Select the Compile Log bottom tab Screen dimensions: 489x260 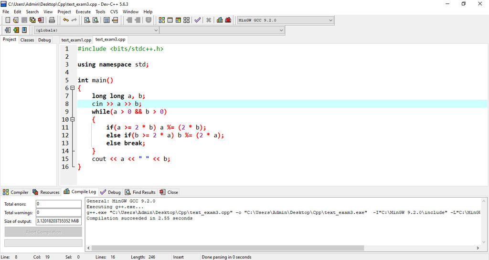click(x=80, y=191)
